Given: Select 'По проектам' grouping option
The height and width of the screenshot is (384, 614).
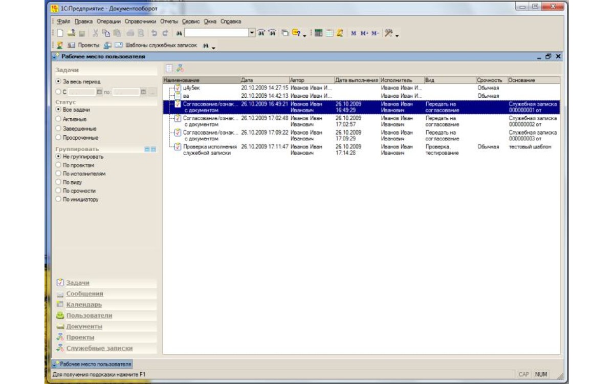Looking at the screenshot, I should point(58,165).
